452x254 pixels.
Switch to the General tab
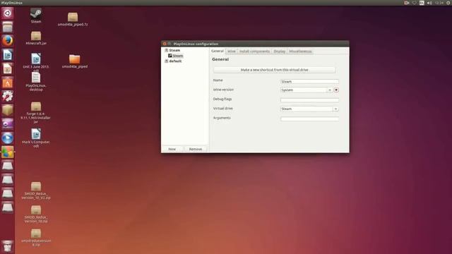tap(218, 51)
